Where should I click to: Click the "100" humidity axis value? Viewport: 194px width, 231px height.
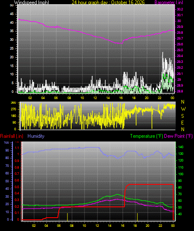(7, 143)
